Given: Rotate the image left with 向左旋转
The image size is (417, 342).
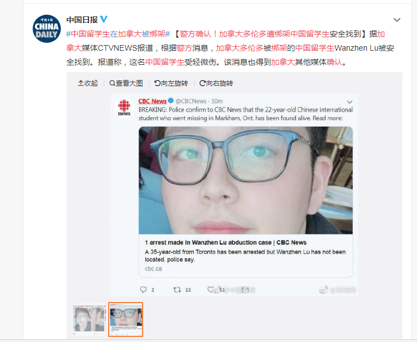Looking at the screenshot, I should [171, 83].
